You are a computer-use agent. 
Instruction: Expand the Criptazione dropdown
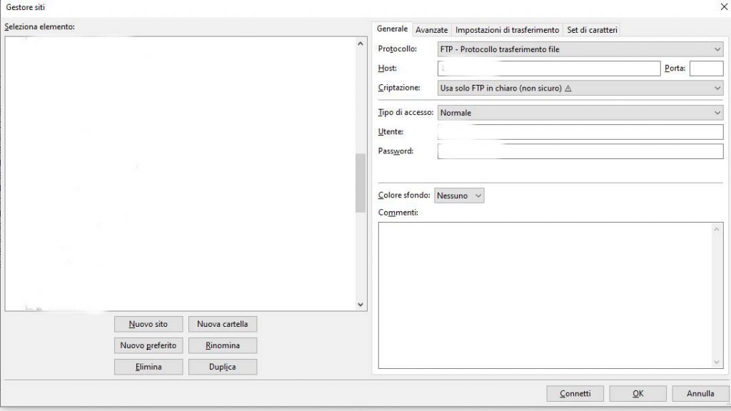(580, 88)
